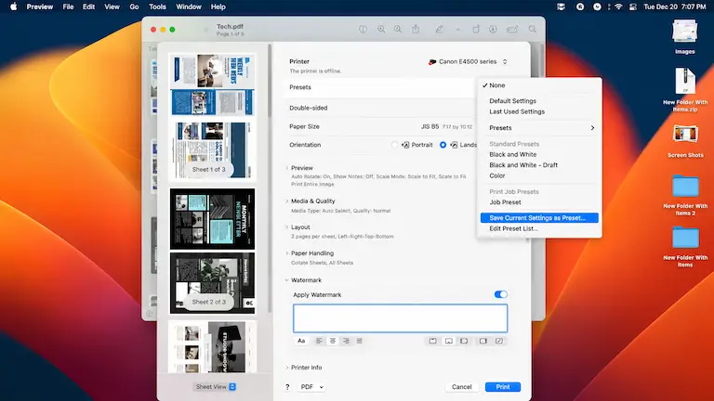
Task: Choose Save Current Settings as Preset…
Action: click(539, 218)
